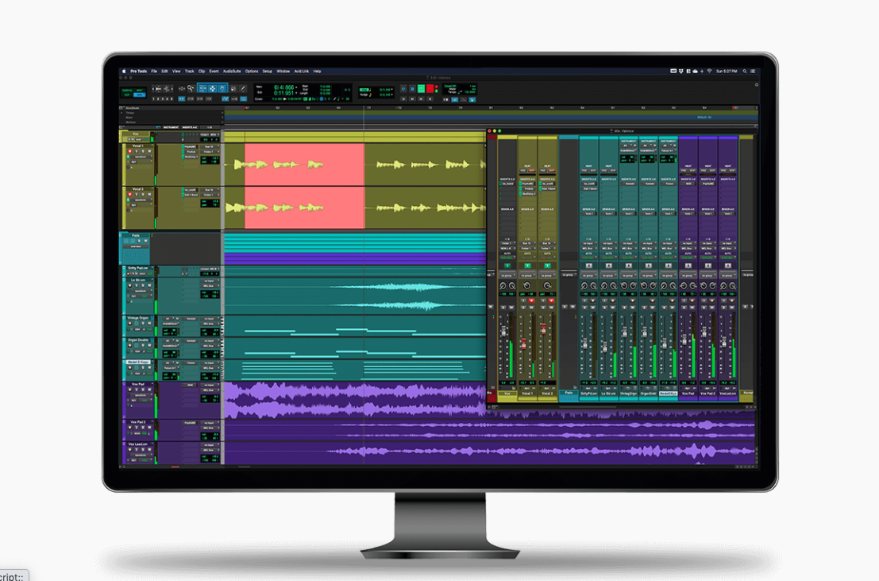The width and height of the screenshot is (879, 581).
Task: Select the Selector tool icon
Action: [x=213, y=89]
